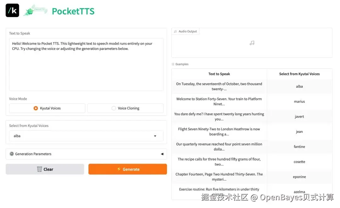Click the Audio Output label
The height and width of the screenshot is (208, 340).
click(188, 31)
